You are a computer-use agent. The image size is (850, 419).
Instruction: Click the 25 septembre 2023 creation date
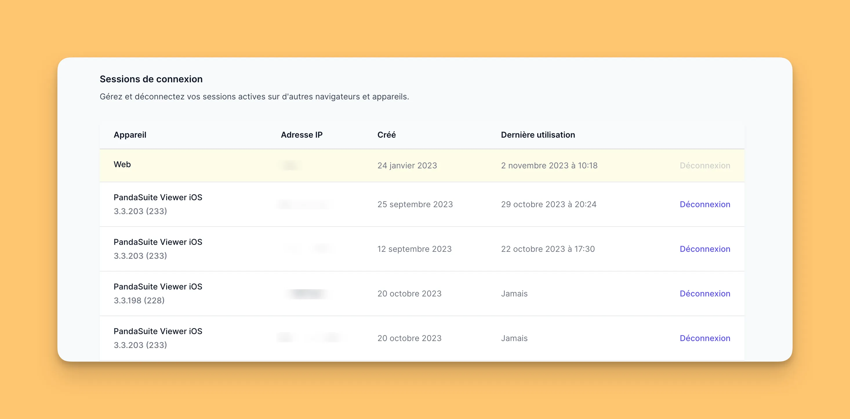point(415,204)
